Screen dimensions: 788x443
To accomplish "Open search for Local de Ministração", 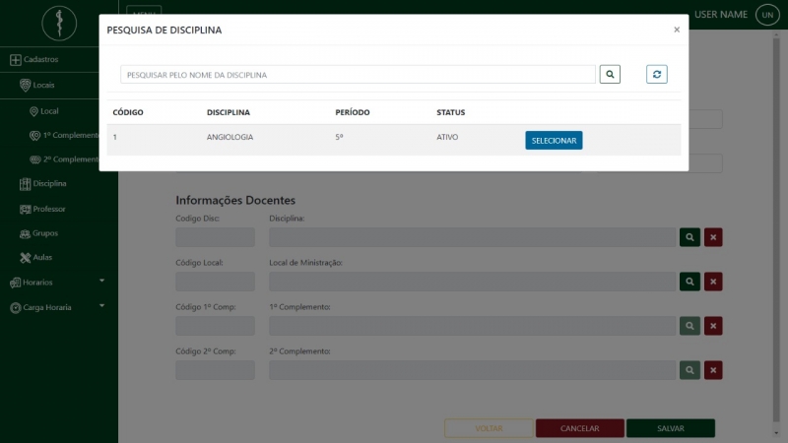I will click(x=690, y=282).
